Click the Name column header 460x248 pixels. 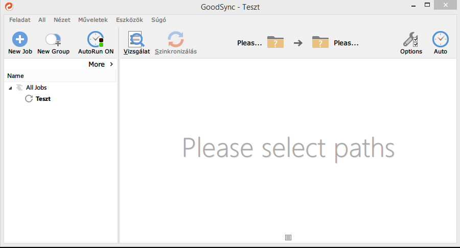coord(15,76)
